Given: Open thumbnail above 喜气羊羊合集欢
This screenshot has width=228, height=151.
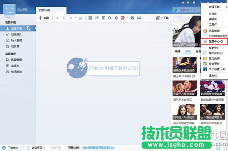Looking at the screenshot, I should [185, 88].
